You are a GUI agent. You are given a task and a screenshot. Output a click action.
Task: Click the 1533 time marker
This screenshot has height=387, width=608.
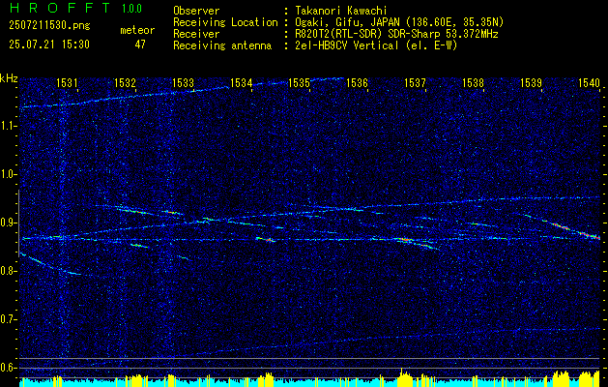(x=183, y=82)
